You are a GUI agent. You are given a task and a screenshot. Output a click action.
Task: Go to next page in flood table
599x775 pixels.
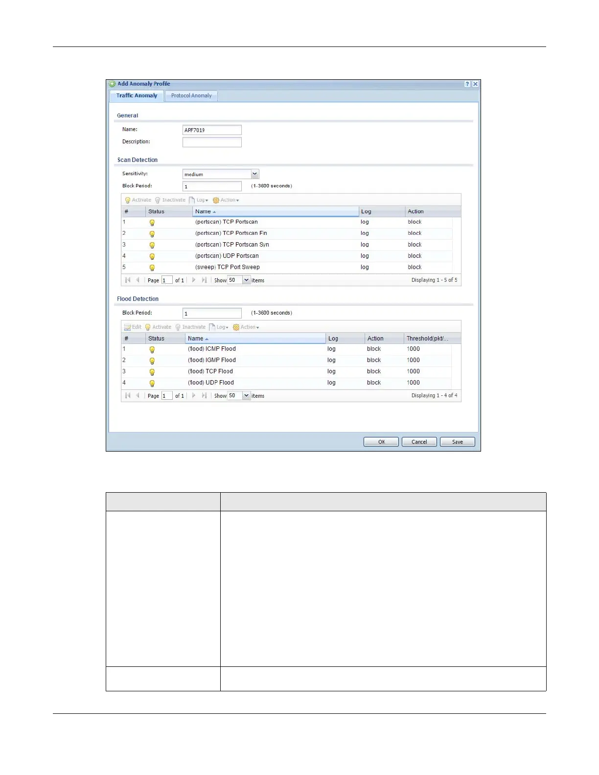(194, 396)
